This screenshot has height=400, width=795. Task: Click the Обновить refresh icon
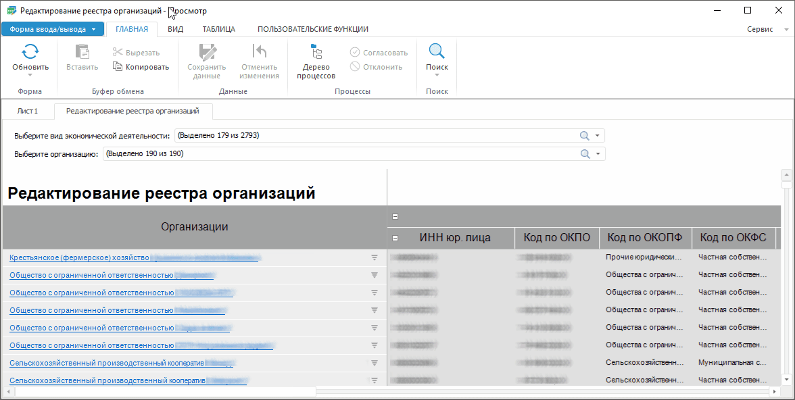click(x=30, y=52)
